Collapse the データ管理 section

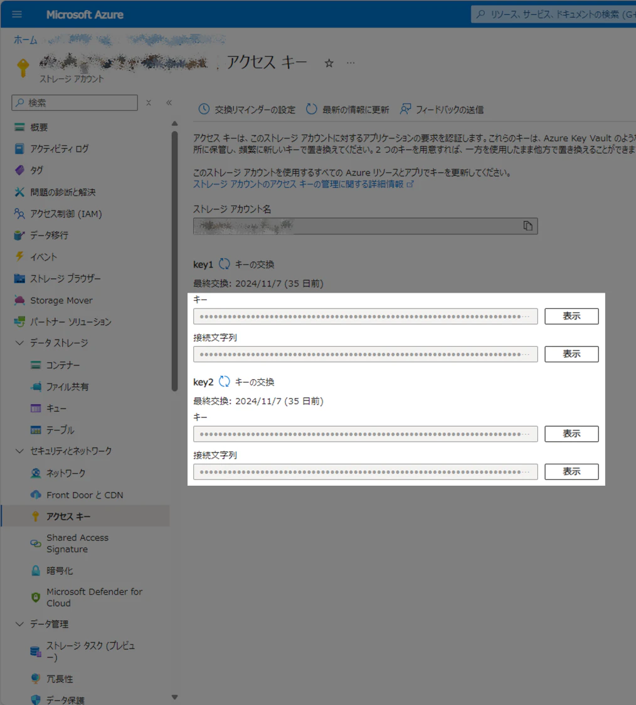(x=19, y=624)
